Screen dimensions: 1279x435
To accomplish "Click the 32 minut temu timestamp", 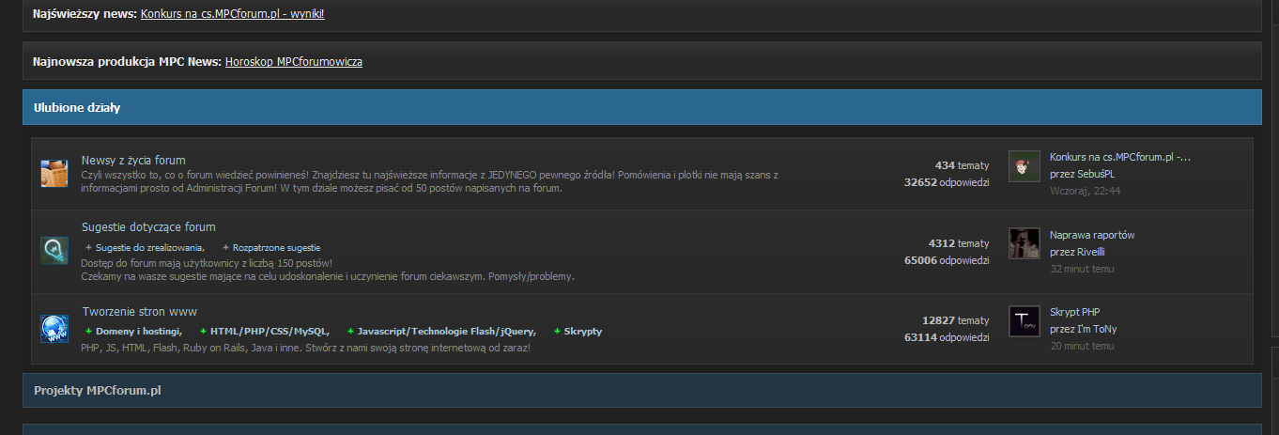I will click(x=1082, y=269).
